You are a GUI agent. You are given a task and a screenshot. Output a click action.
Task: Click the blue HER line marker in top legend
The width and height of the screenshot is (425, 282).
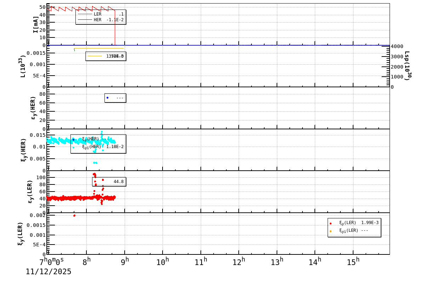85,19
